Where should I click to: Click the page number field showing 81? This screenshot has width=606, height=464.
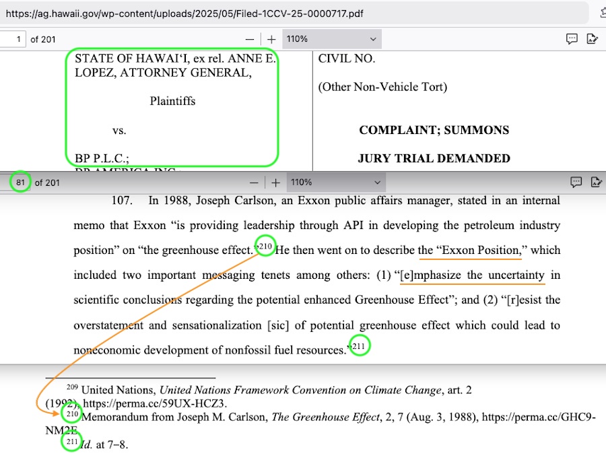click(21, 183)
